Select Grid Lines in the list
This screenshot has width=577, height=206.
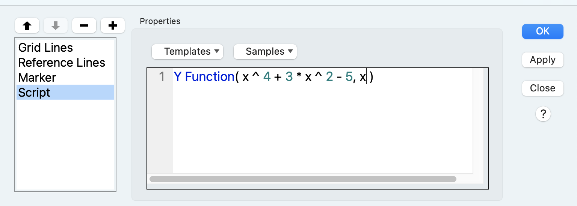coord(45,48)
